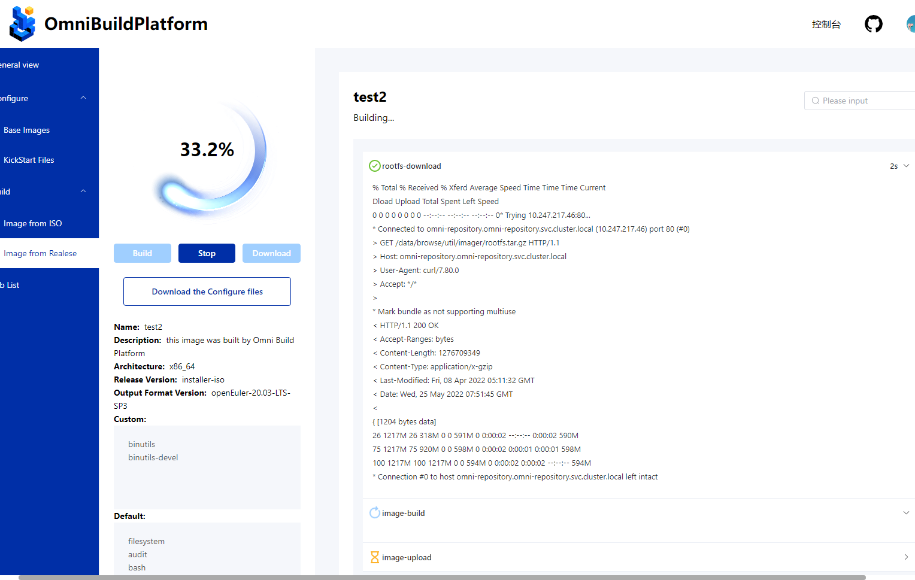915x580 pixels.
Task: Open KickStart Files in sidebar
Action: point(49,160)
